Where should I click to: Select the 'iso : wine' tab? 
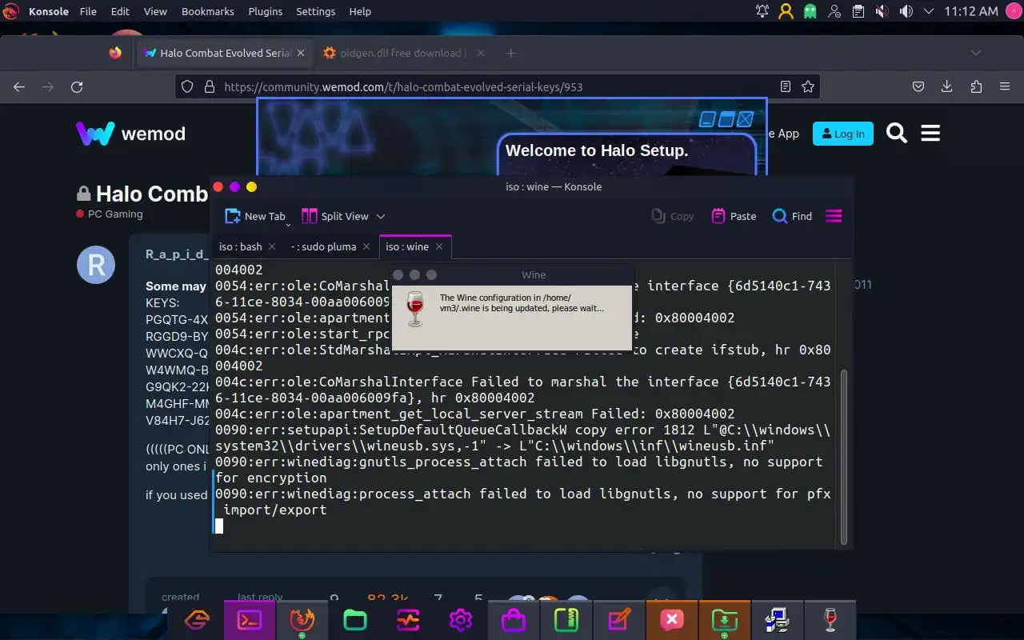pyautogui.click(x=407, y=246)
